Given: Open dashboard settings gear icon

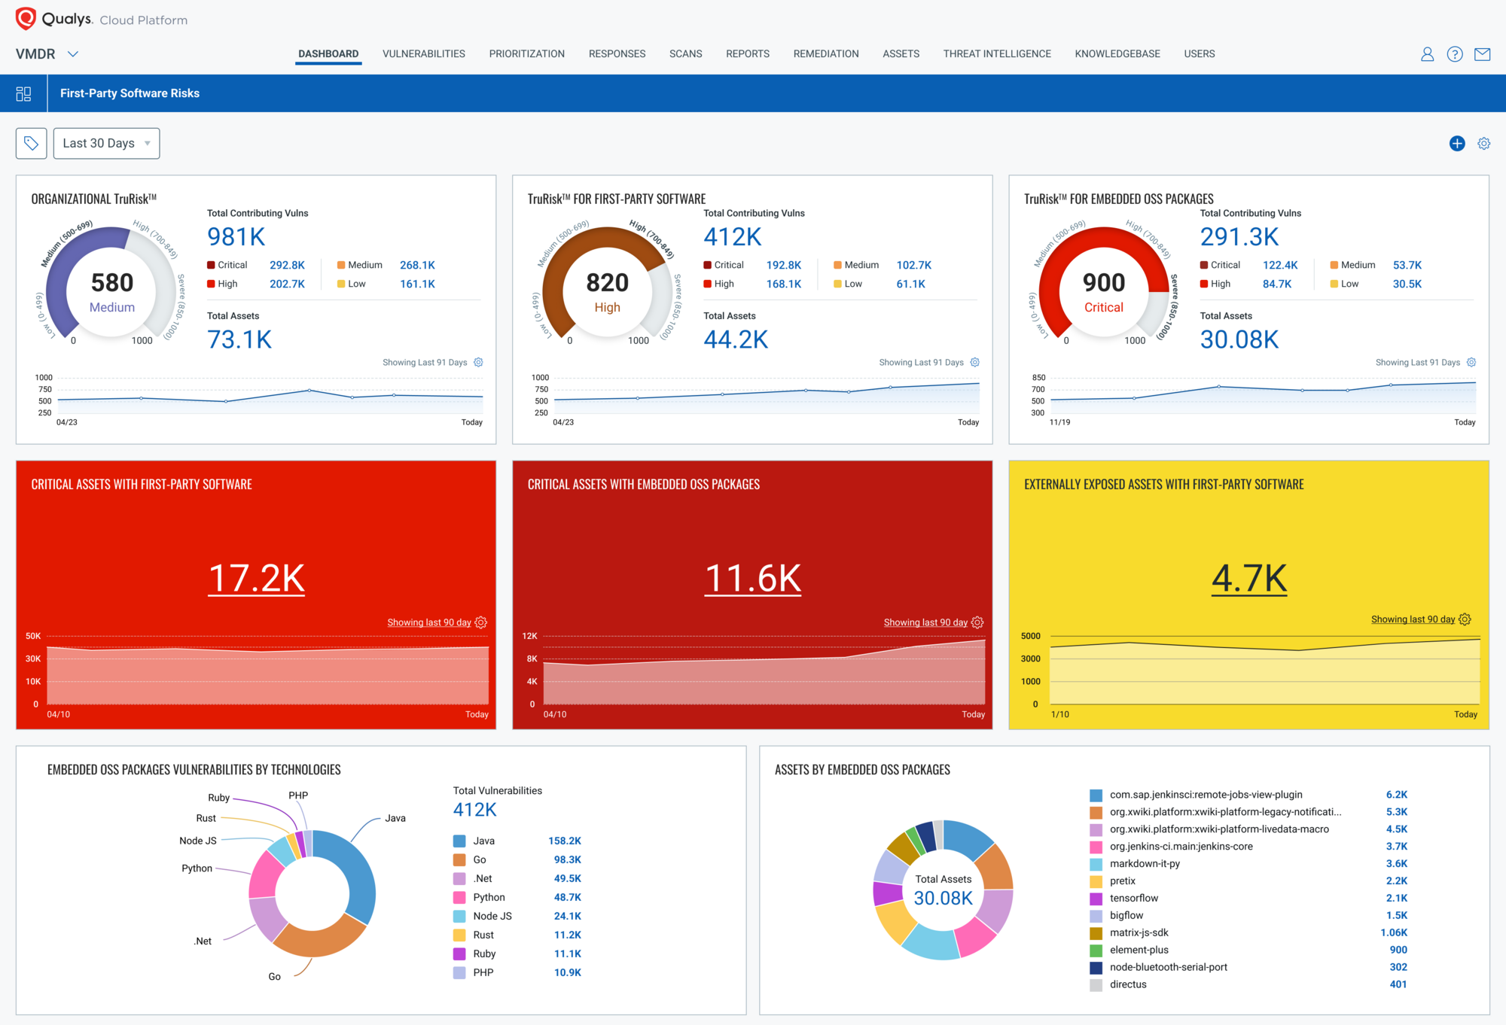Looking at the screenshot, I should [1484, 143].
